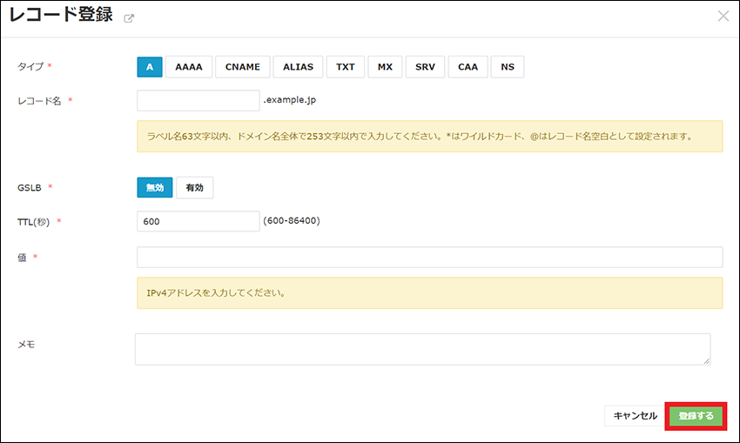The width and height of the screenshot is (740, 443).
Task: Close the レコード登録 dialog
Action: 723,16
